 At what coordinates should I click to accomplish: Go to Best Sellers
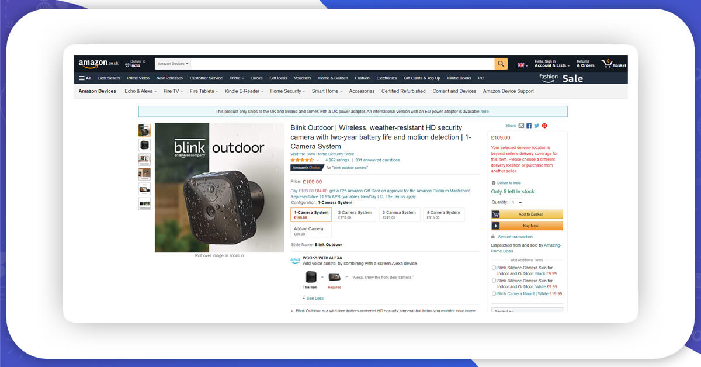pyautogui.click(x=109, y=78)
